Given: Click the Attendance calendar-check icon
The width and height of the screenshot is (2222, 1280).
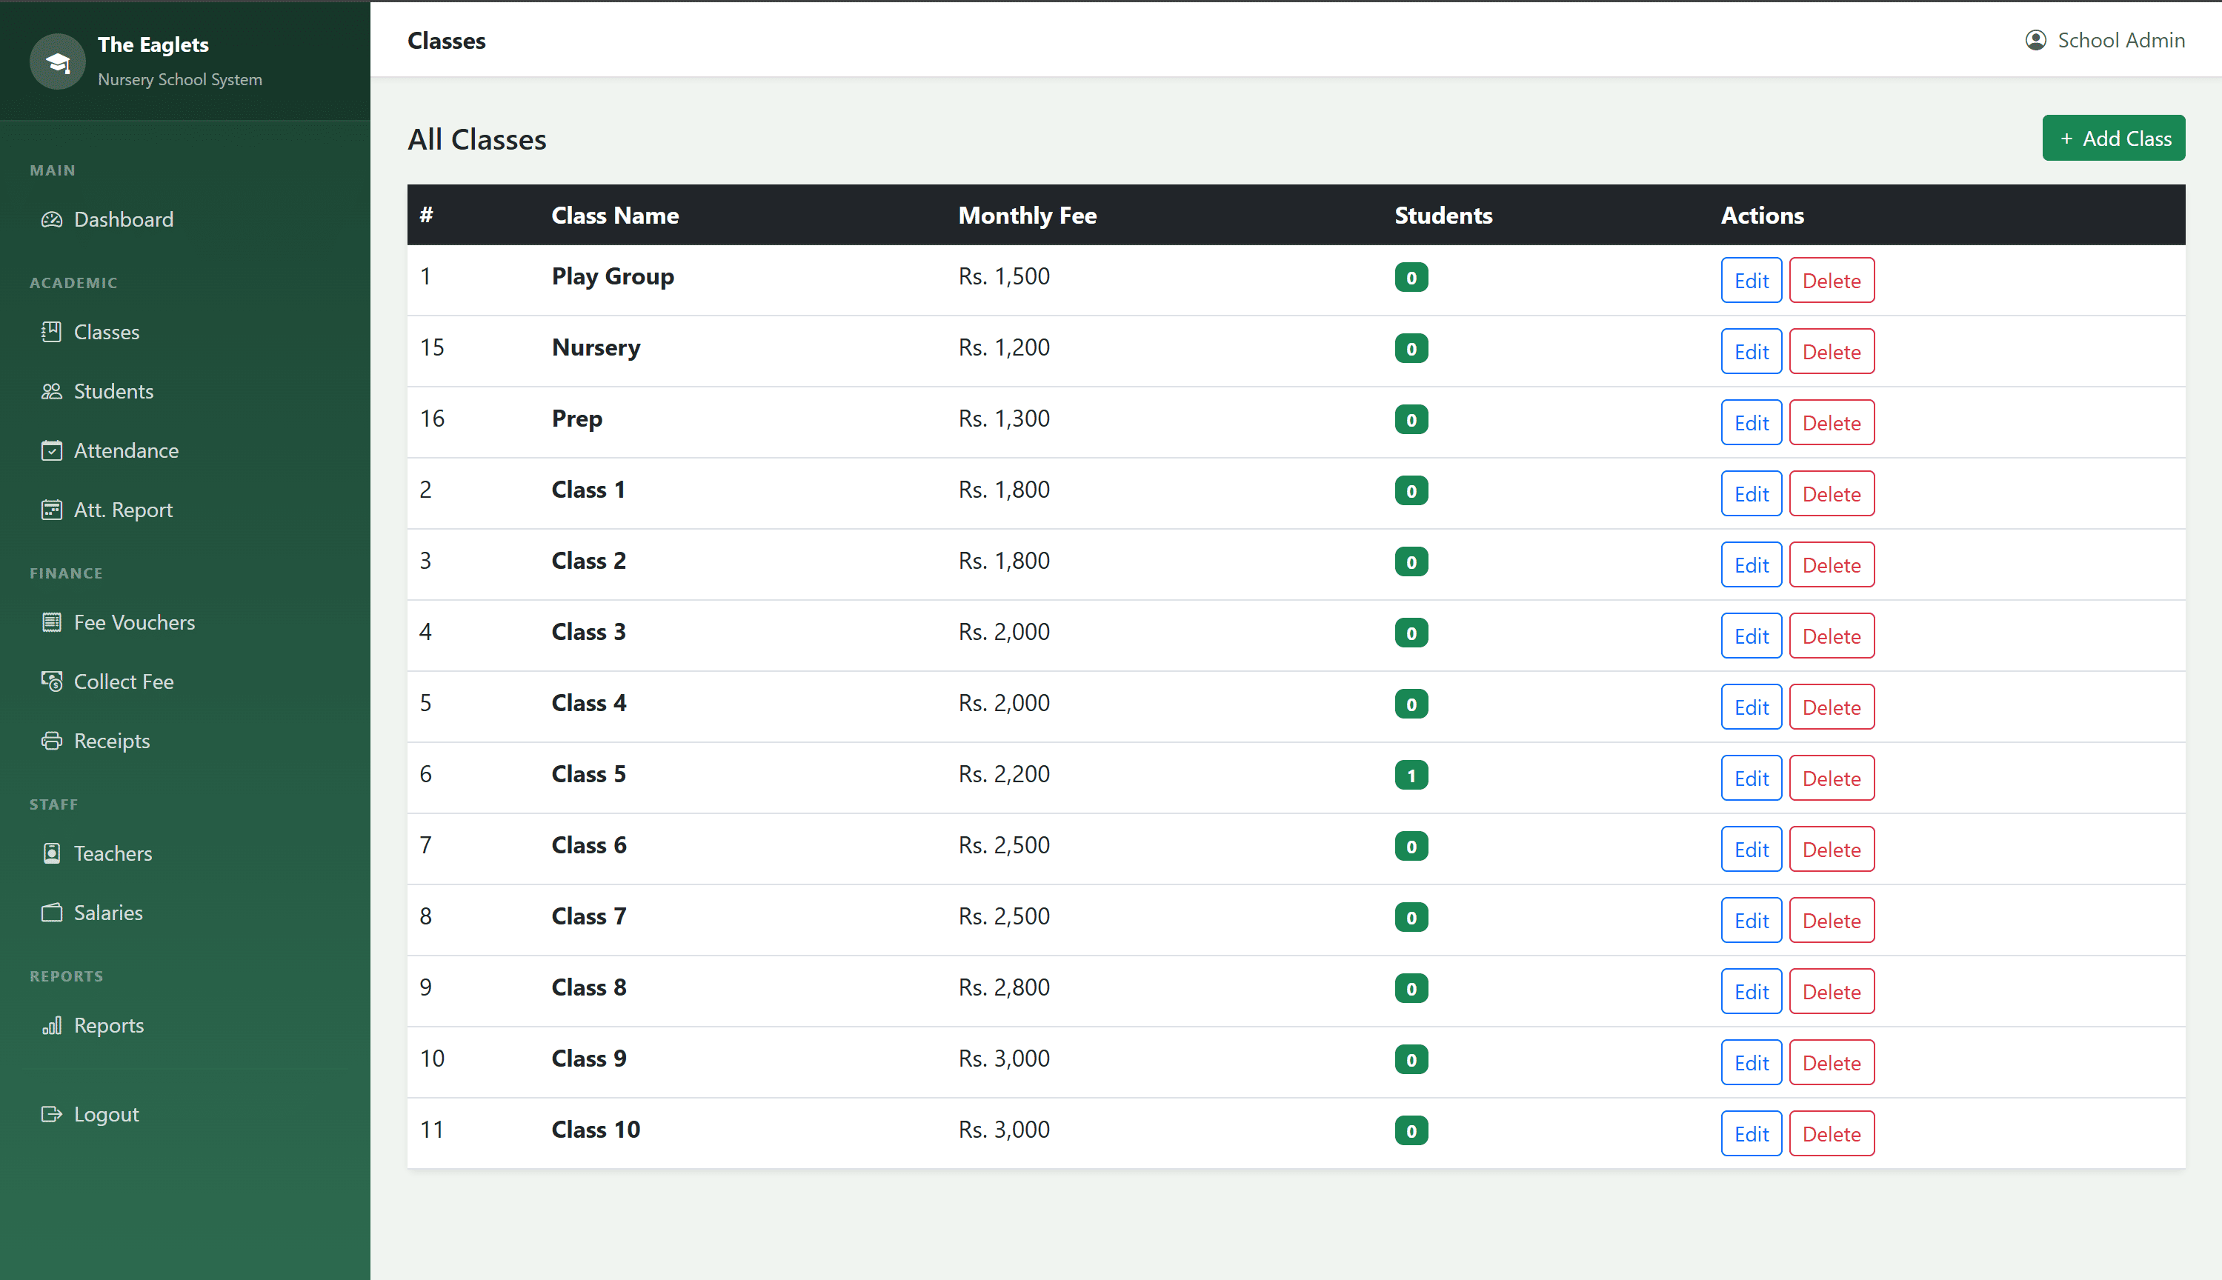Looking at the screenshot, I should tap(52, 450).
